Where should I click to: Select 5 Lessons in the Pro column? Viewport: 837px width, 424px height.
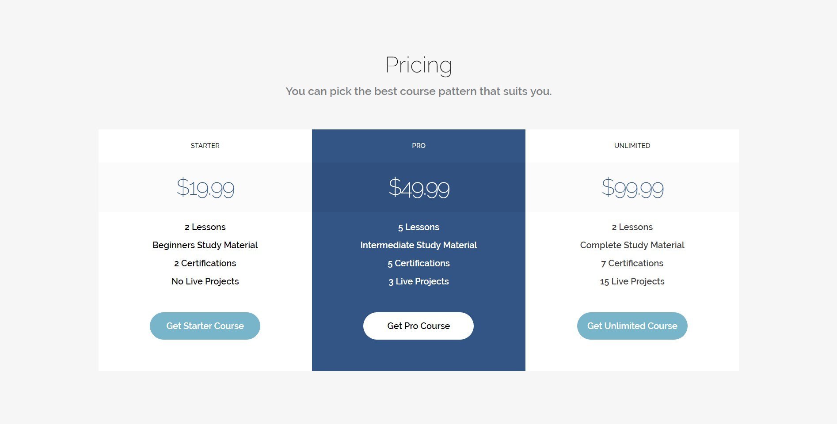[418, 227]
